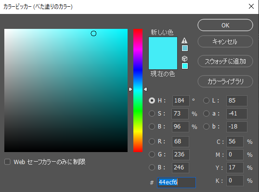Viewport: 259px width, 192px height.
Task: Click the right hue slider arrow handle
Action: pos(145,90)
